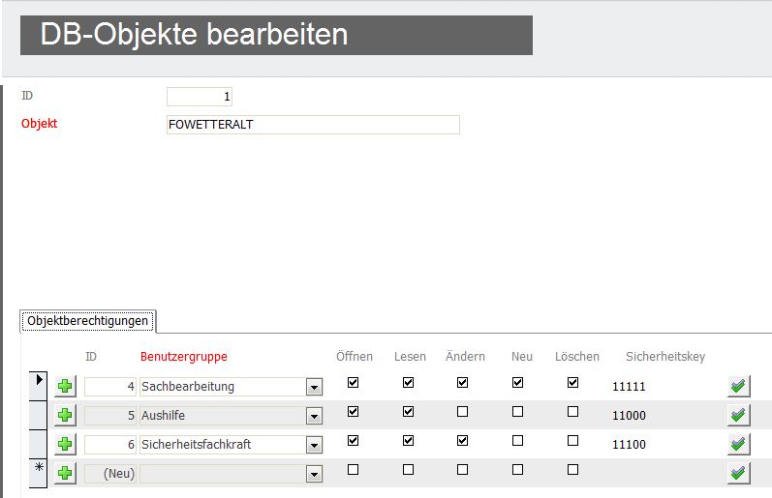Click green plus icon in Sicherheitsfachkraft row

(65, 445)
